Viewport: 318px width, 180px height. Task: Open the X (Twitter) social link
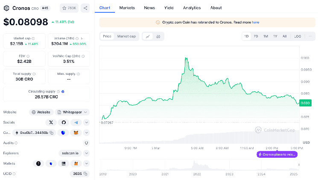tap(51, 123)
